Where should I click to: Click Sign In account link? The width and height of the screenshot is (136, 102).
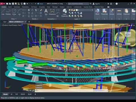96,4
